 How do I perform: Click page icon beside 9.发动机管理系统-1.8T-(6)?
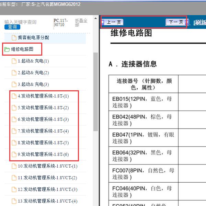pos(14,154)
